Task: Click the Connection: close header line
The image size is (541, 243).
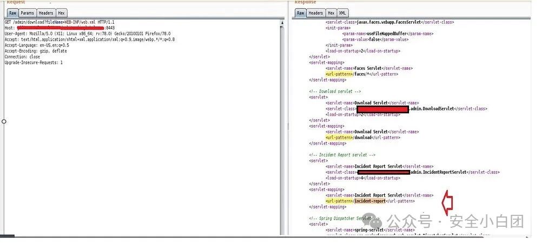Action: (22, 57)
